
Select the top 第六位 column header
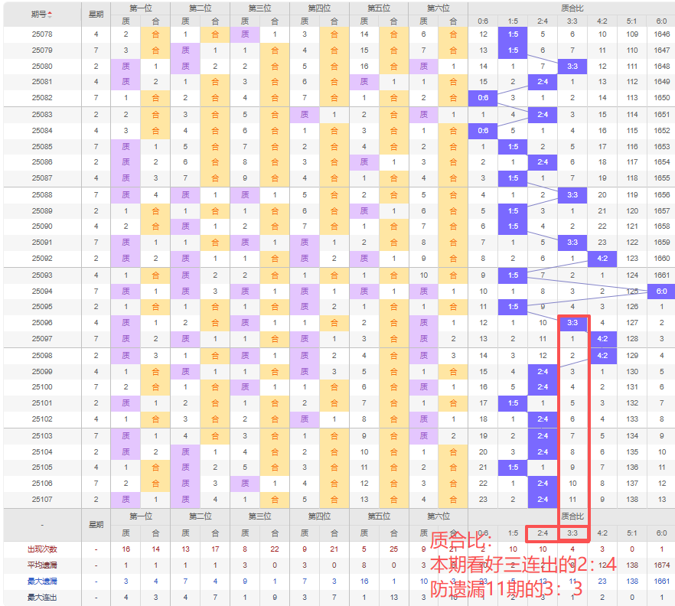(438, 8)
